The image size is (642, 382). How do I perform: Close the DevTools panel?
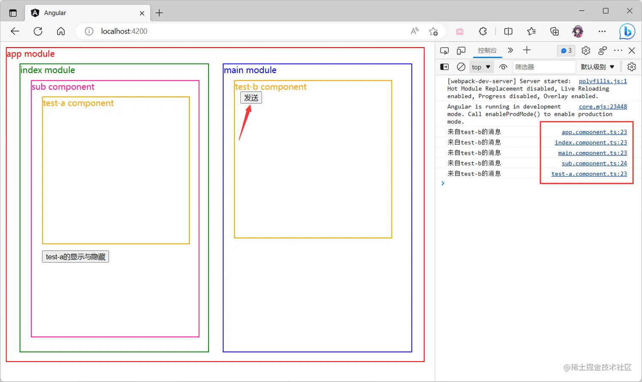click(632, 51)
